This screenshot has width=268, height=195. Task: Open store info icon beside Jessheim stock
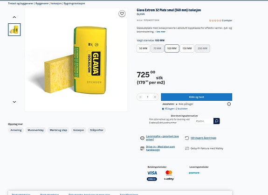[229, 104]
